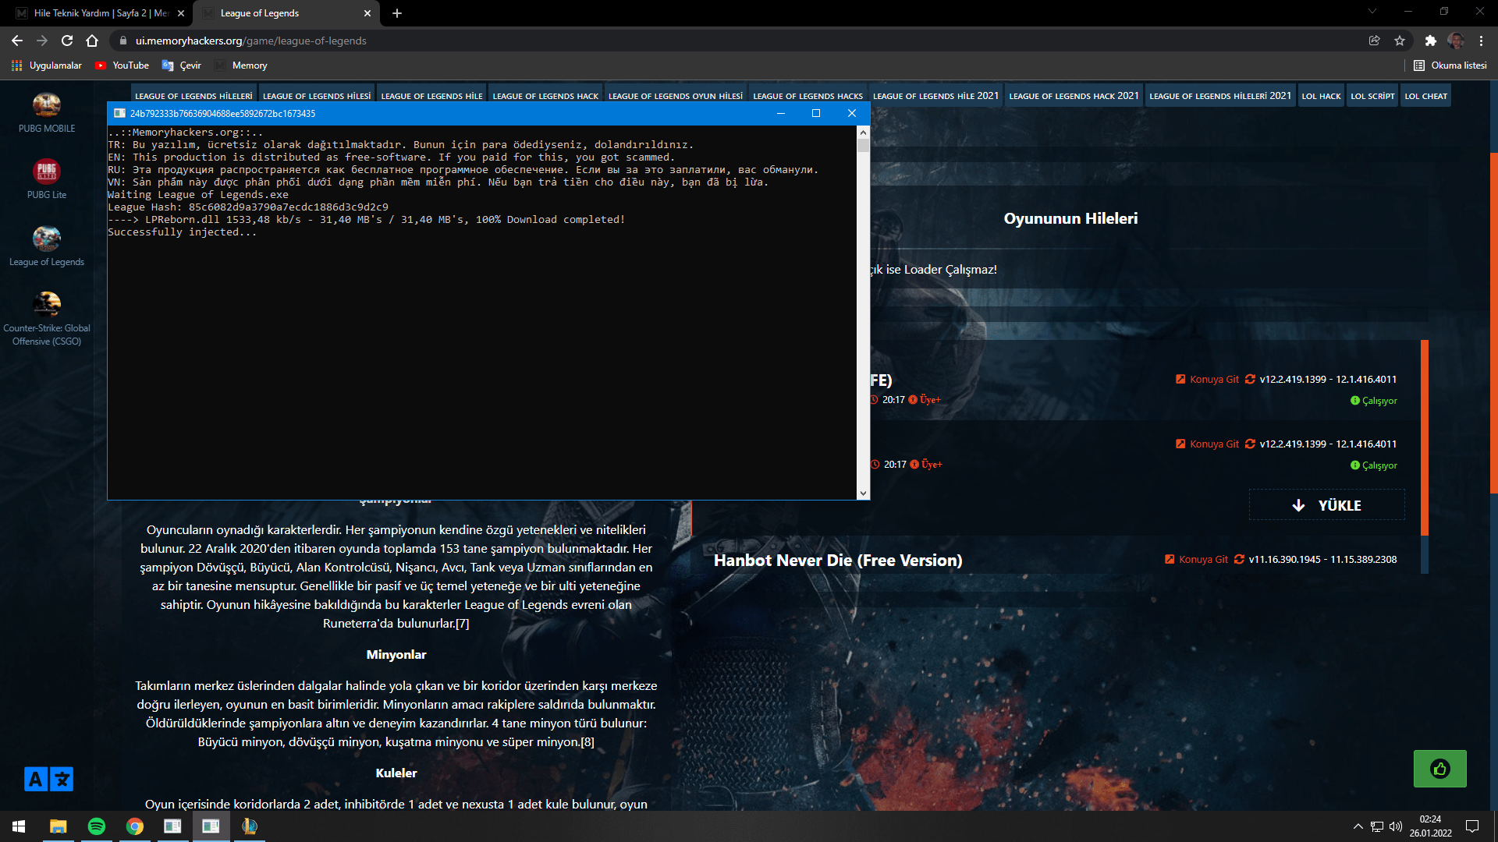
Task: Open Spotify from taskbar
Action: pos(97,826)
